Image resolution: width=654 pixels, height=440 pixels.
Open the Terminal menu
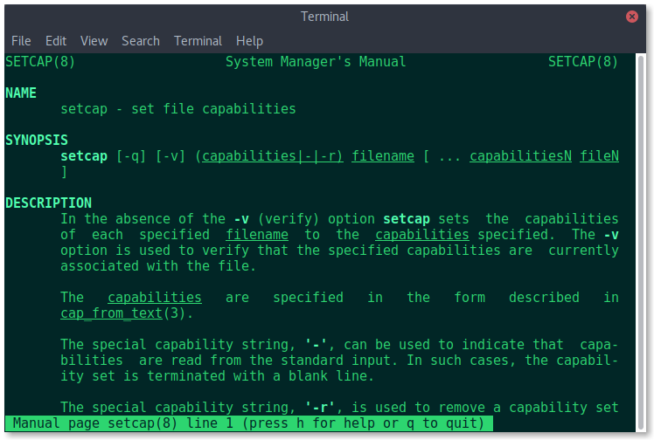click(x=198, y=41)
